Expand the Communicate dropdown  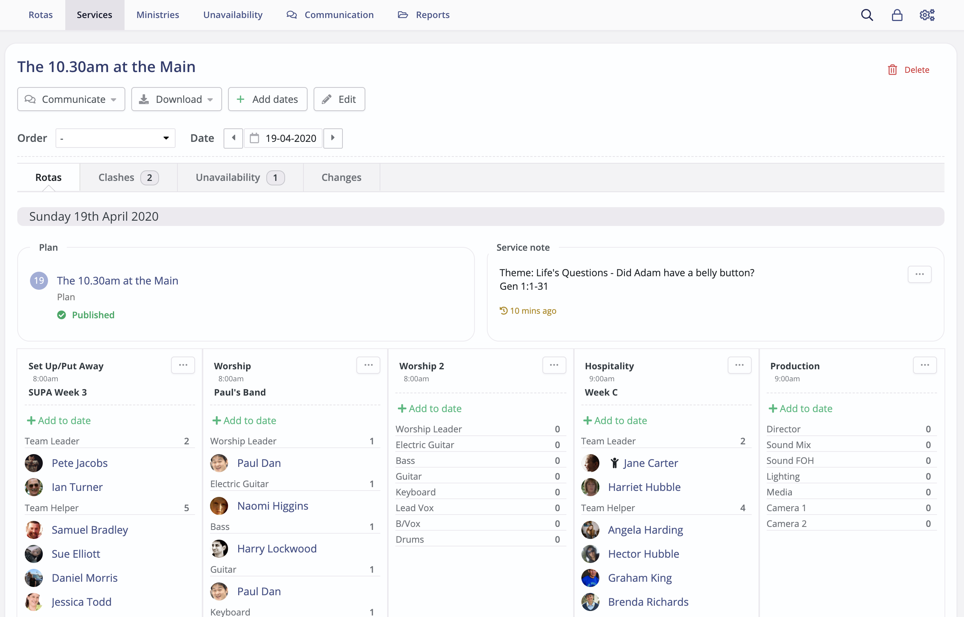coord(71,99)
